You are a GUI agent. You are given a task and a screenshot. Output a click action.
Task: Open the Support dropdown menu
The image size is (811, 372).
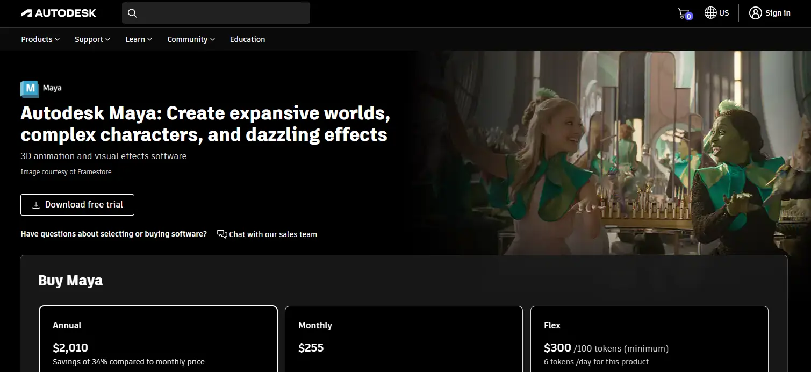point(92,39)
